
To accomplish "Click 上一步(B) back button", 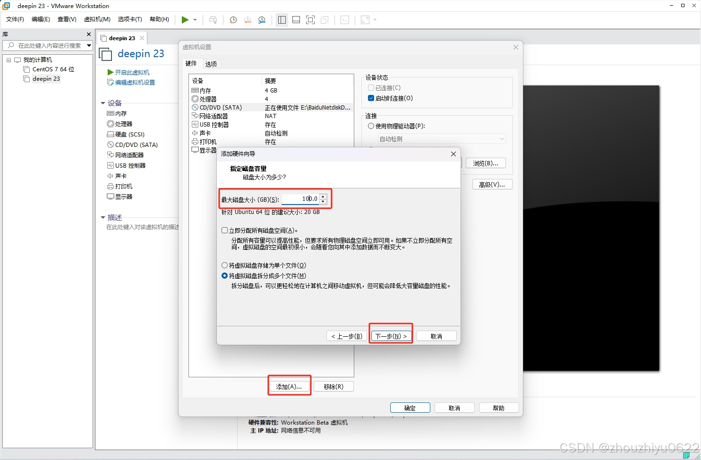I will pyautogui.click(x=347, y=336).
